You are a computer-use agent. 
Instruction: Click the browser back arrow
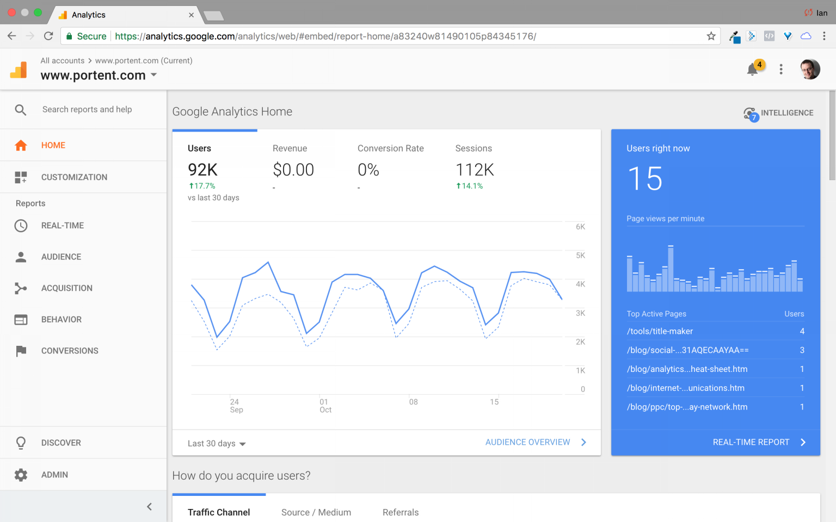pos(11,36)
